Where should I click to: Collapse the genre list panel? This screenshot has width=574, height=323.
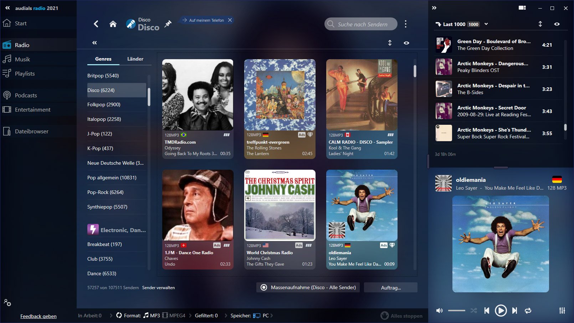click(x=94, y=43)
